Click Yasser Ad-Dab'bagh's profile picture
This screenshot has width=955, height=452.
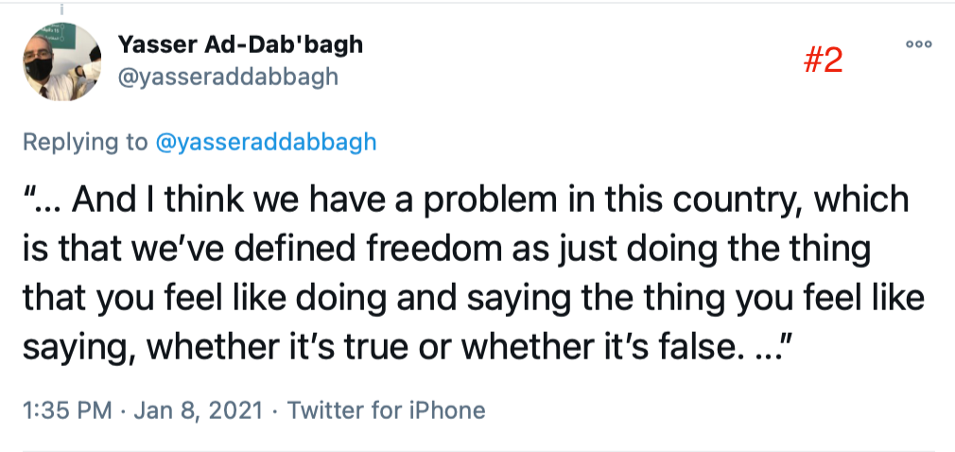(61, 62)
